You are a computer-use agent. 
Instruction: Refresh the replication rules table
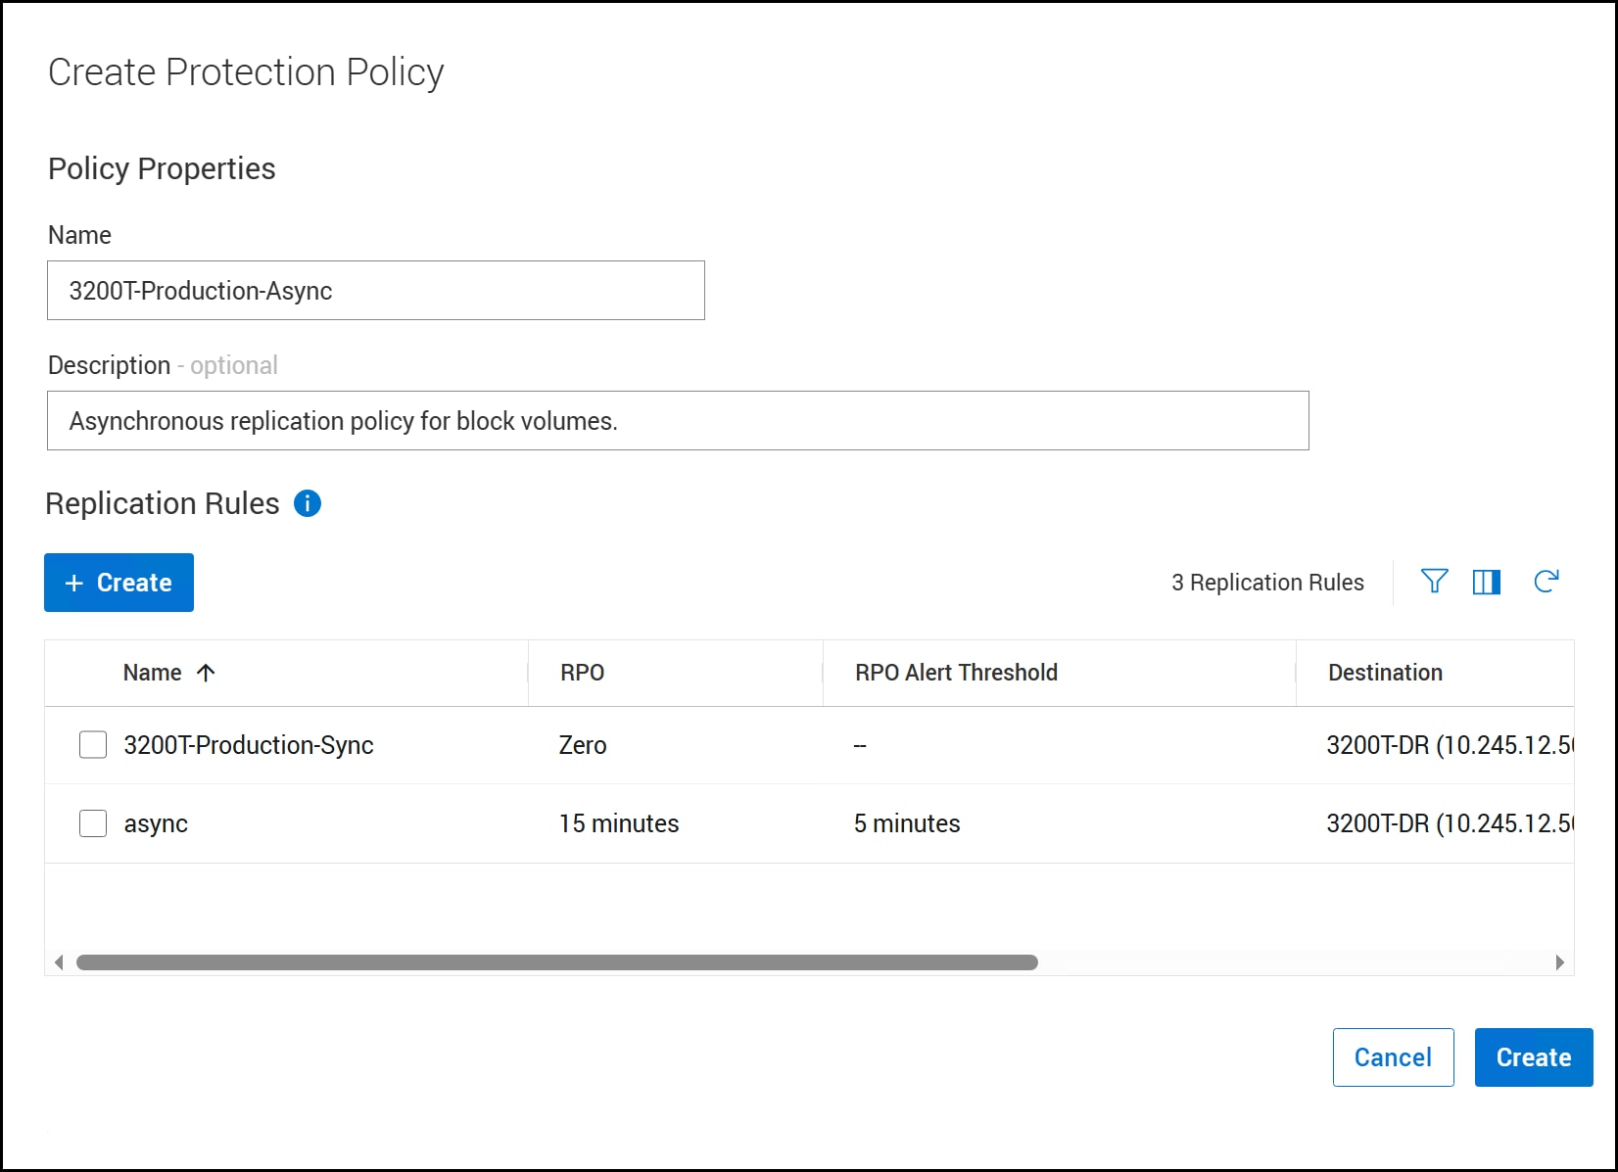tap(1547, 582)
